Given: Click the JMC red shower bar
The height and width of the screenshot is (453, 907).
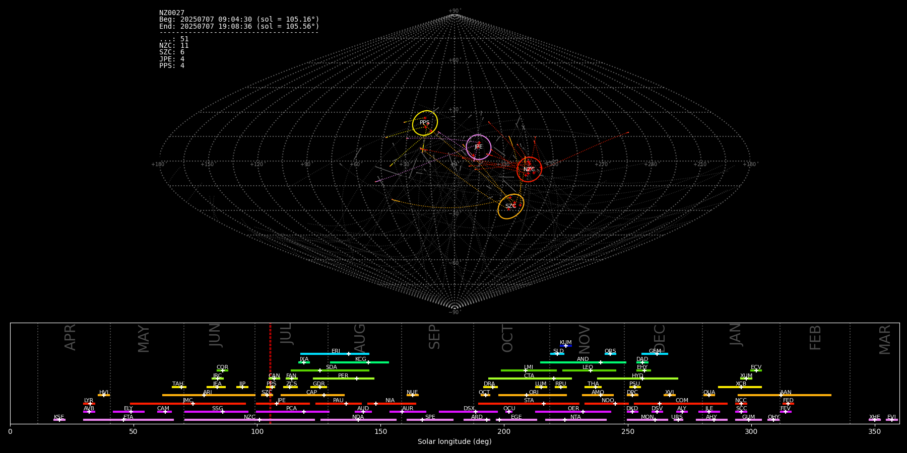Looking at the screenshot, I should 188,404.
